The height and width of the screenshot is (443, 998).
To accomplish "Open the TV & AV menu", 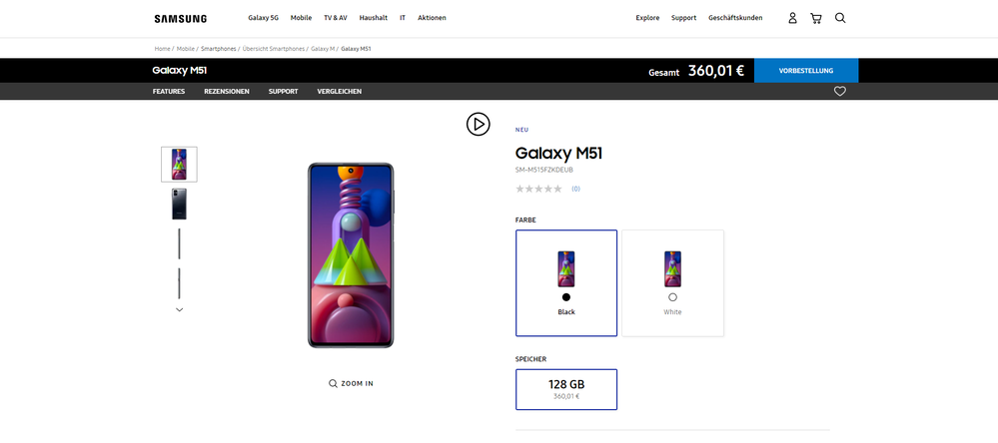I will [336, 18].
